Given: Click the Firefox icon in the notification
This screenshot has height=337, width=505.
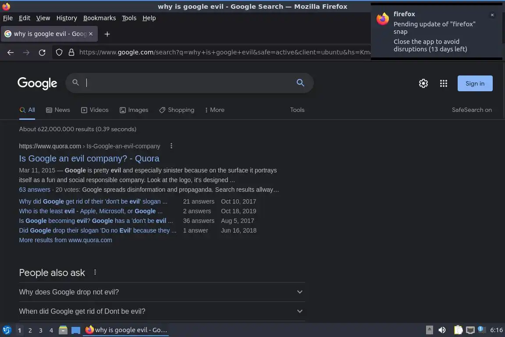Looking at the screenshot, I should [x=383, y=19].
